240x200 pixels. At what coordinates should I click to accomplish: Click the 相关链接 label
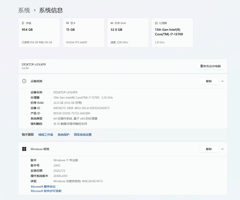click(28, 135)
